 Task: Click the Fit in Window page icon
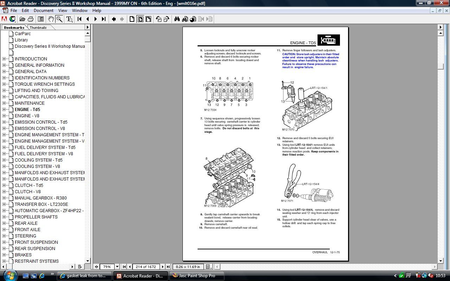tap(140, 19)
